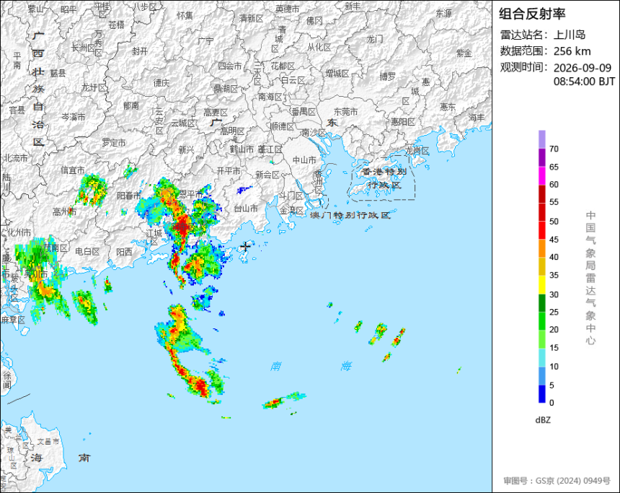Image resolution: width=620 pixels, height=493 pixels.
Task: Click the 北流市 map label
Action: [x=16, y=158]
